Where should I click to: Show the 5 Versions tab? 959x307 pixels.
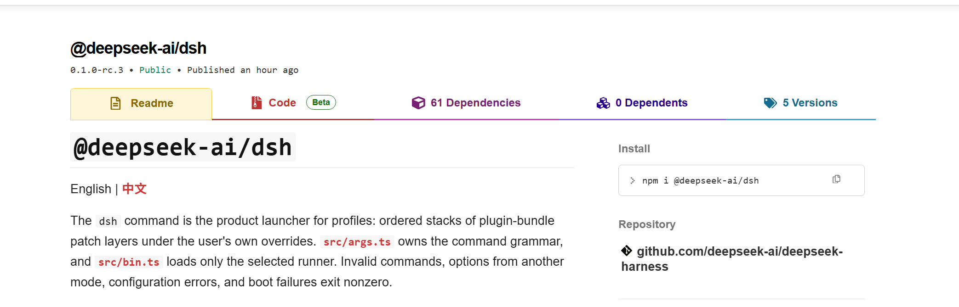(800, 103)
